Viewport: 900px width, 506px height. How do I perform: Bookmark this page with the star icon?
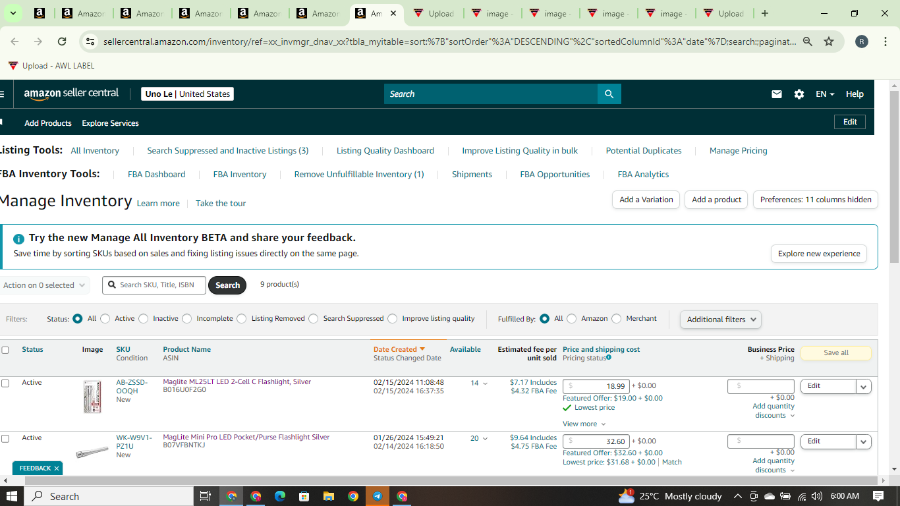829,42
